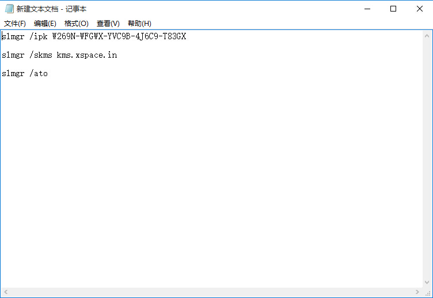Screen dimensions: 433x298
Task: Click the window title '新建文本文档 - 记事本'
Action: [x=51, y=9]
